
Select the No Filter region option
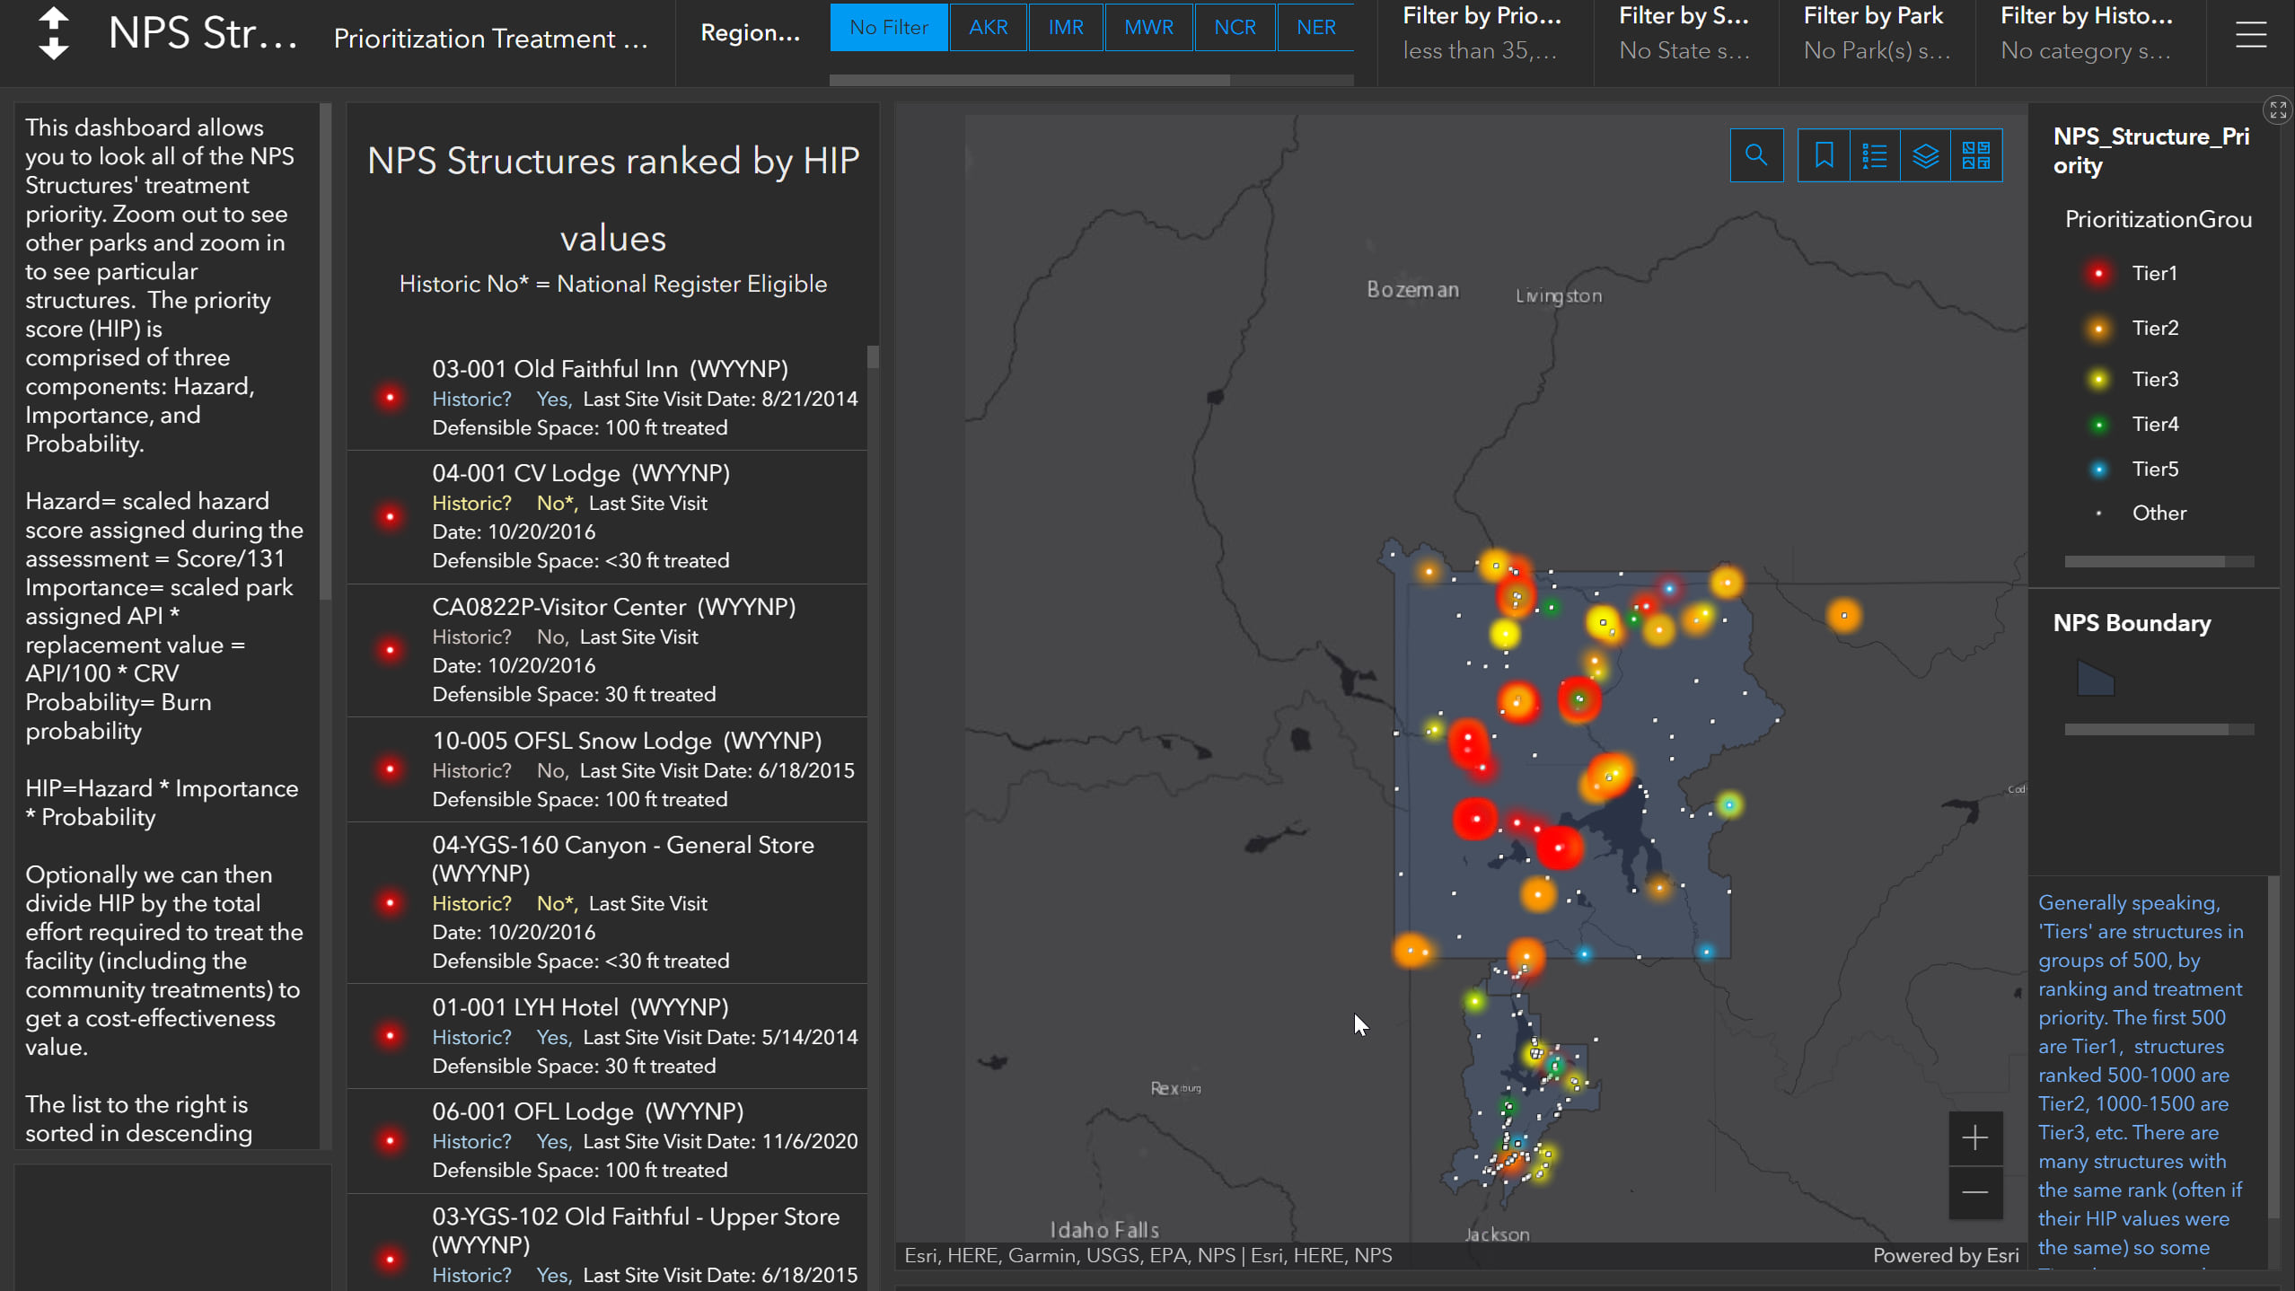pos(888,28)
